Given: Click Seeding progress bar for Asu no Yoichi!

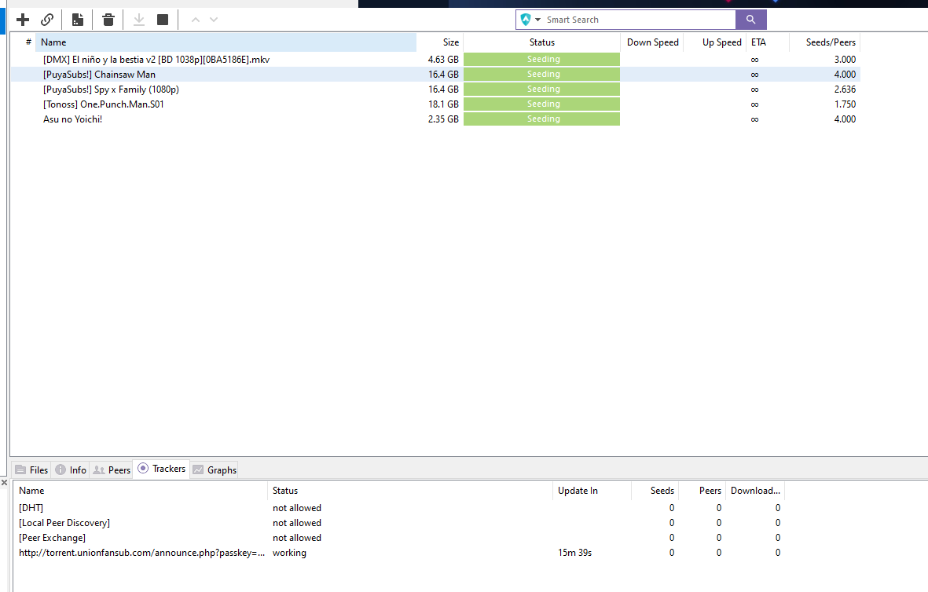Looking at the screenshot, I should pos(541,119).
